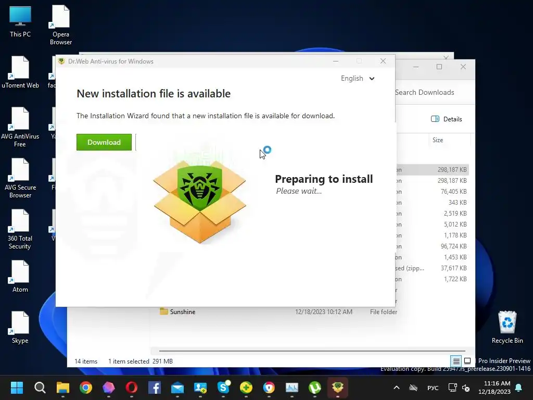Image resolution: width=533 pixels, height=400 pixels.
Task: Open the Windows Start menu
Action: click(x=17, y=387)
